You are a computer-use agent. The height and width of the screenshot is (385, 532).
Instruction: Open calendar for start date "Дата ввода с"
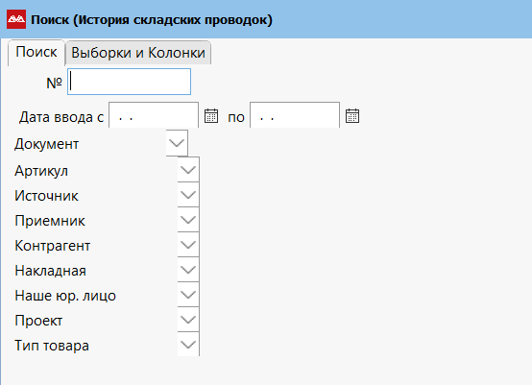point(211,116)
